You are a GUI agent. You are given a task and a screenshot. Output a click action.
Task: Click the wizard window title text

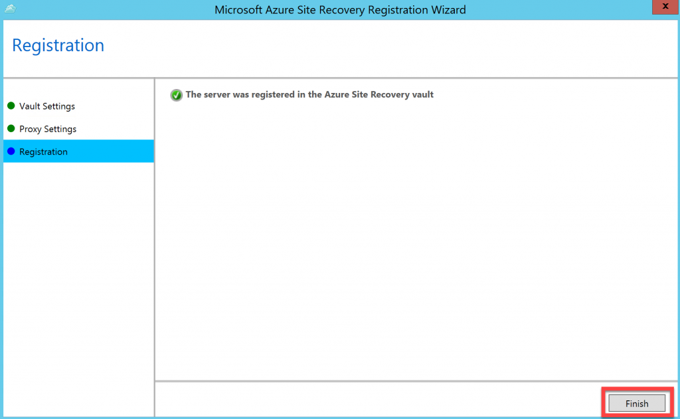click(x=340, y=10)
